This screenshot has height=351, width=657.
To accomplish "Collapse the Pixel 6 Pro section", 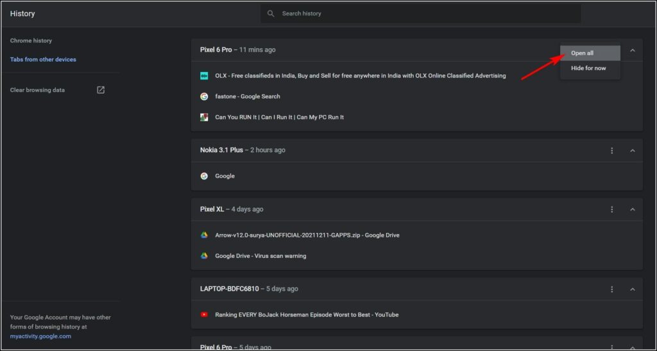I will coord(633,50).
